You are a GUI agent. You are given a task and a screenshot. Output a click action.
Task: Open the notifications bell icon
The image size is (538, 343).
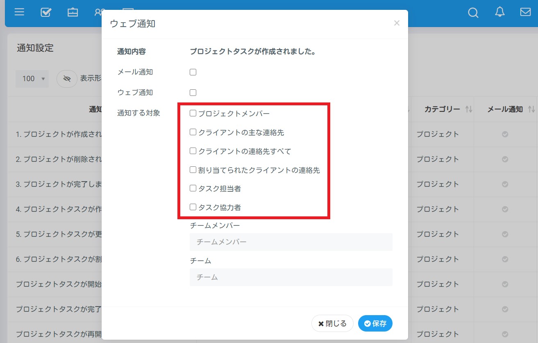499,12
